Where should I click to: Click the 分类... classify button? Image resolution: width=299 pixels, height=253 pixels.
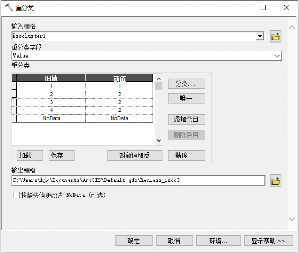187,83
